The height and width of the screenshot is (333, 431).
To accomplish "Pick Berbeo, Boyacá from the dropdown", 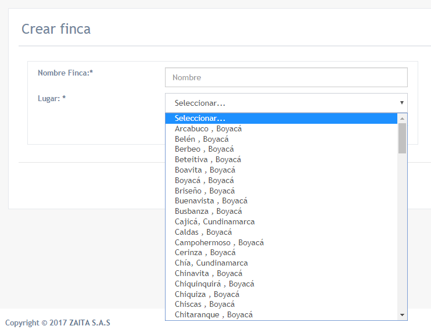I will point(281,149).
